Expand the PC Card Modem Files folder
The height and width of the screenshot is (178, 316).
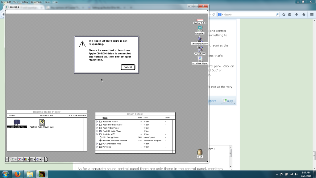tap(97, 144)
